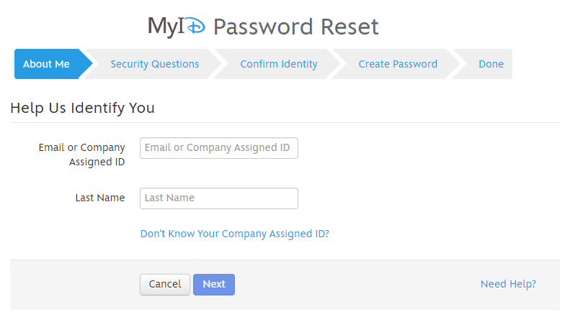Image resolution: width=565 pixels, height=317 pixels.
Task: Click the MyID Password Reset title
Action: (263, 27)
